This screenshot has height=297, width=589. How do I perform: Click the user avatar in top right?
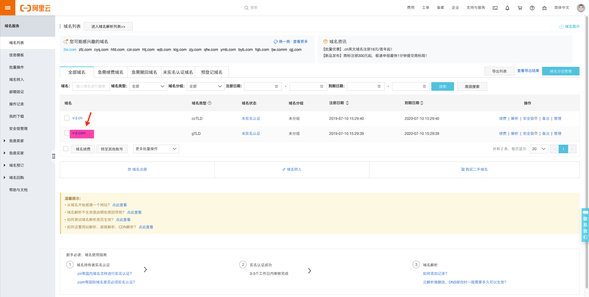click(580, 8)
